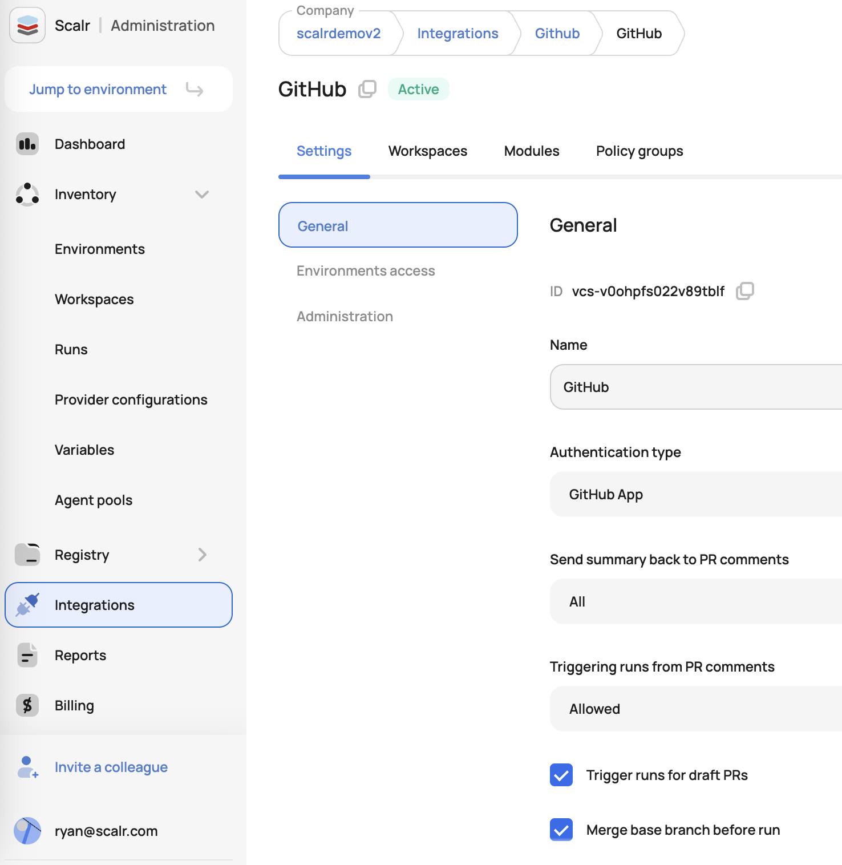Click the Integrations plug icon

coord(27,605)
